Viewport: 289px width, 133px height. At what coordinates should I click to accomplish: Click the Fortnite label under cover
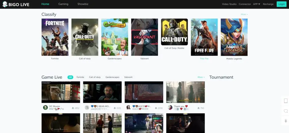(x=55, y=59)
